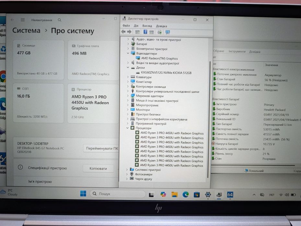Expand the Мережеві адаптери node
This screenshot has width=301, height=226.
(128, 96)
